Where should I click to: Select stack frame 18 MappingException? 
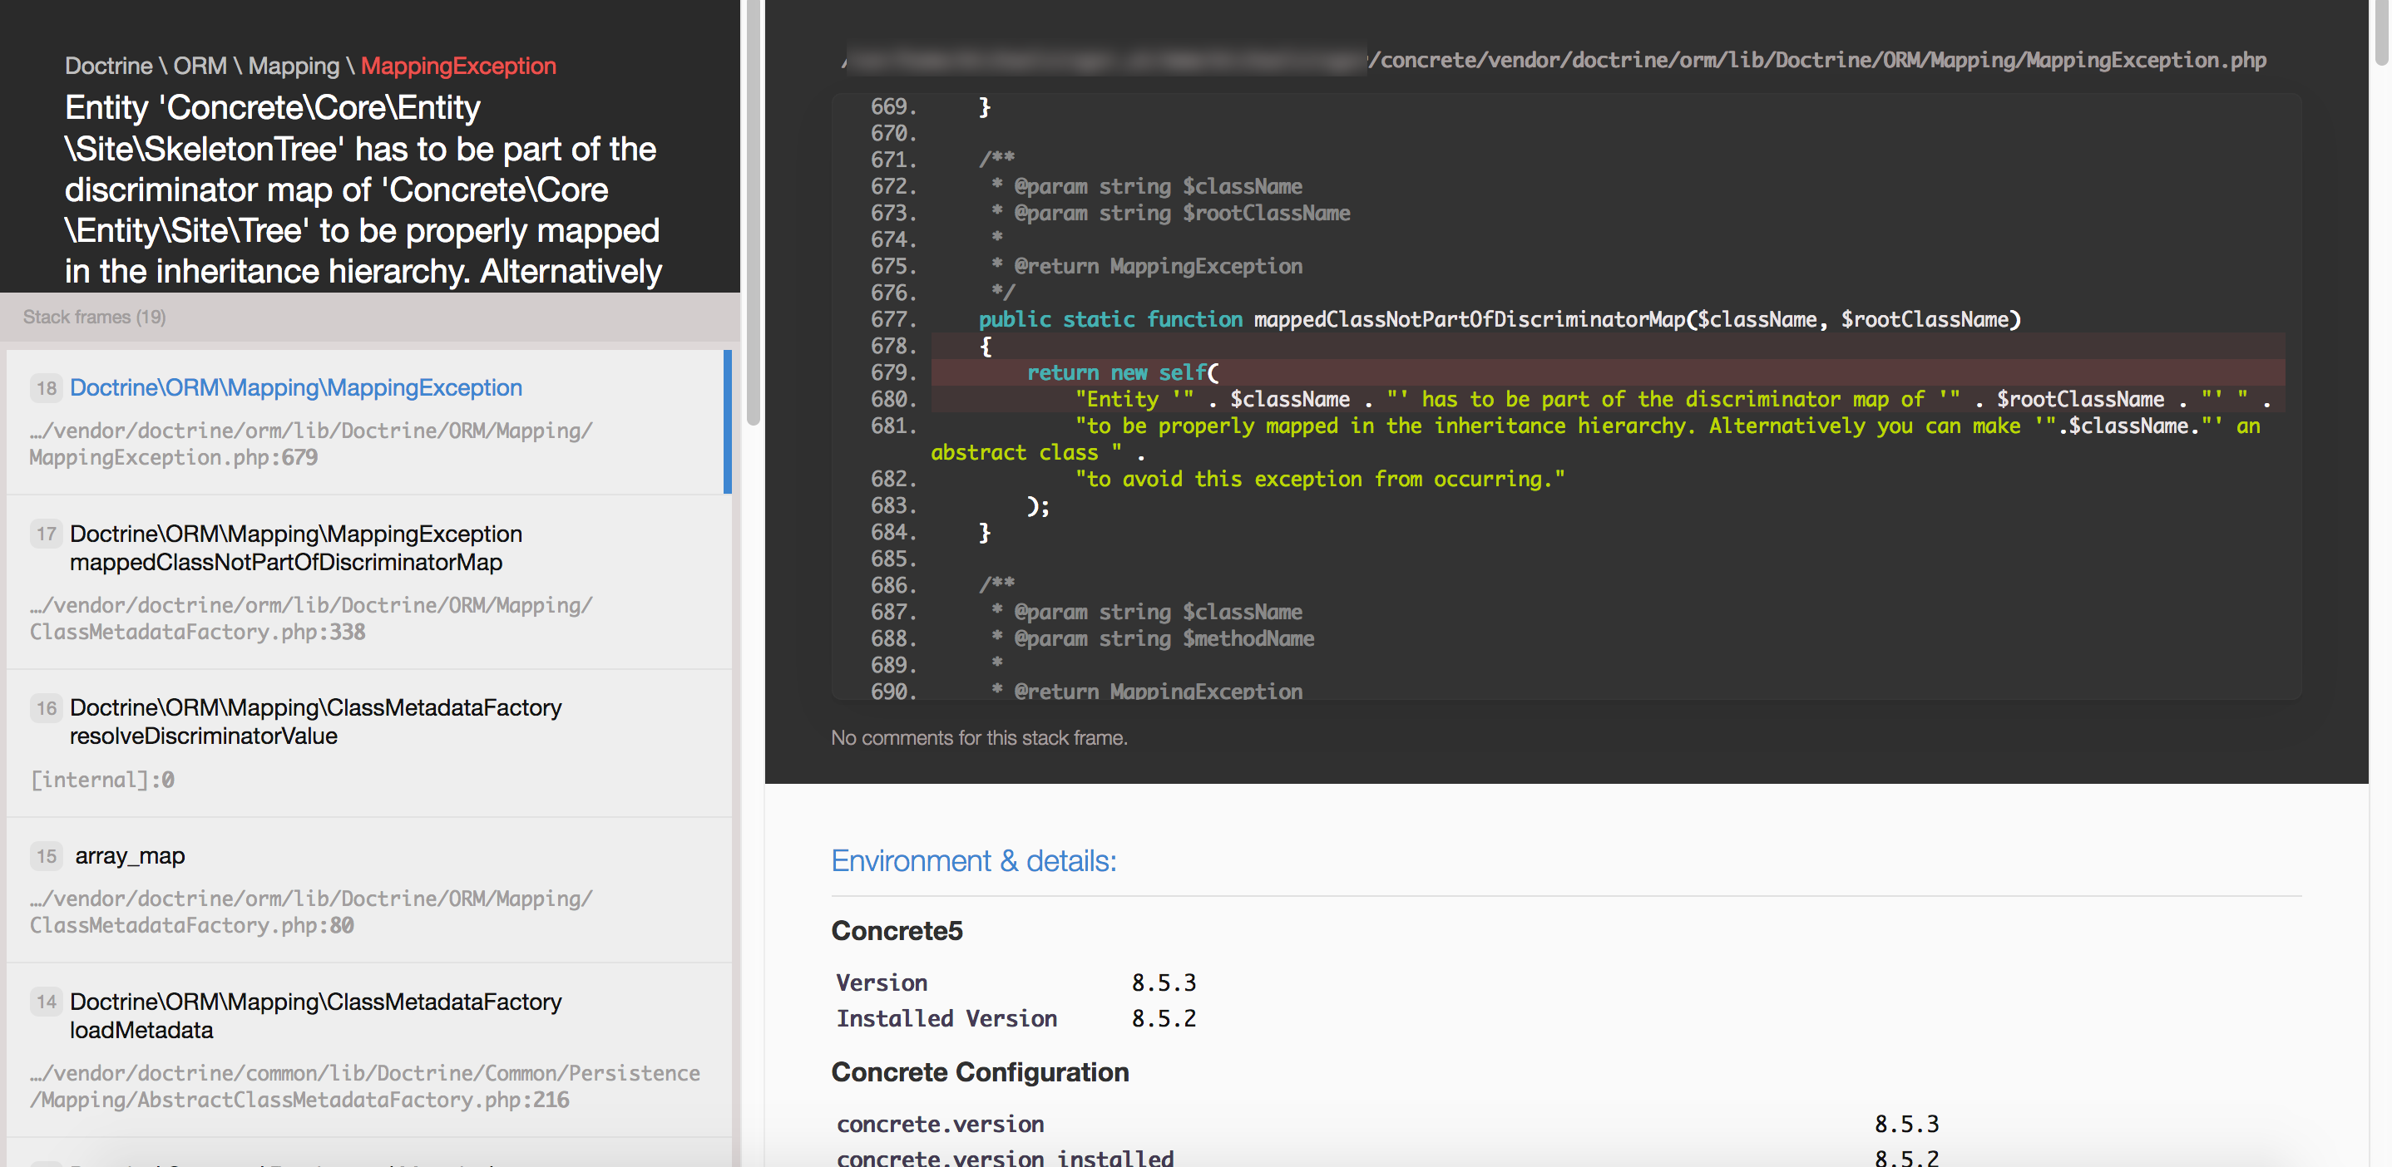click(x=368, y=421)
